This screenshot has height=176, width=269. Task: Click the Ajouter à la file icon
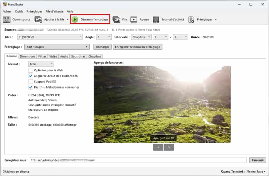[38, 20]
